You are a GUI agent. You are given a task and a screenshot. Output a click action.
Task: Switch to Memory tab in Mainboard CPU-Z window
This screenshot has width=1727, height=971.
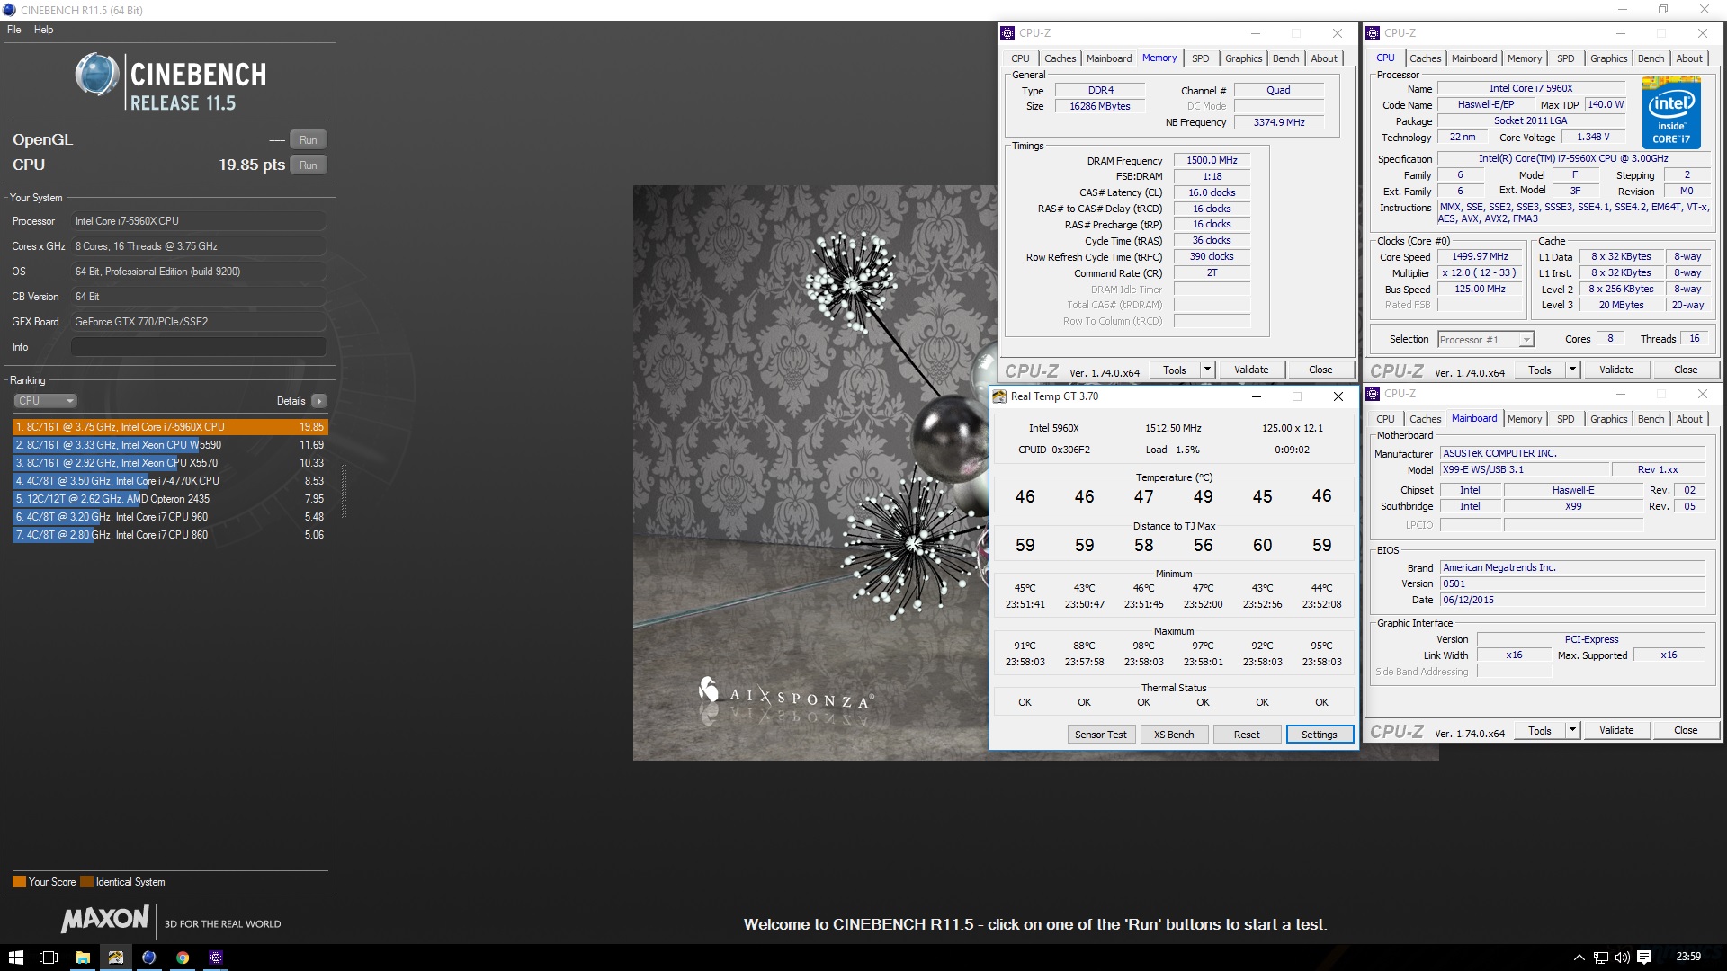[x=1524, y=419]
